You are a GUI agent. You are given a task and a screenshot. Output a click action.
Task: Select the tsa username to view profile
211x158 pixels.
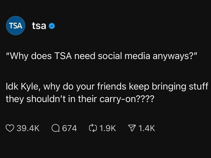coord(39,26)
